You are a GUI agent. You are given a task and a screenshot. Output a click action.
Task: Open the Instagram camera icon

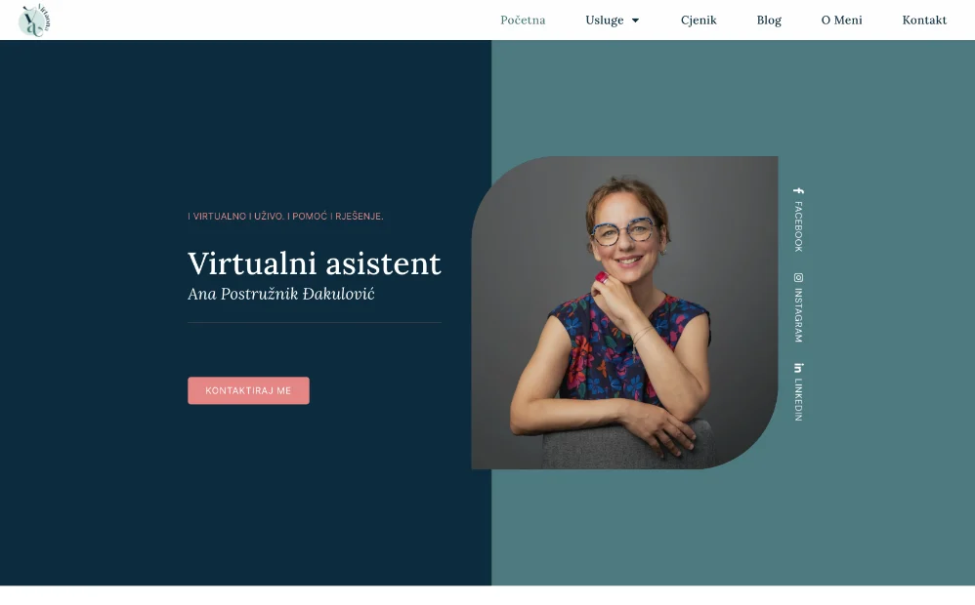click(798, 278)
